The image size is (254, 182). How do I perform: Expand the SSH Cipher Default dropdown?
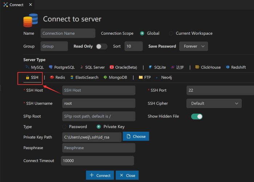(x=214, y=103)
